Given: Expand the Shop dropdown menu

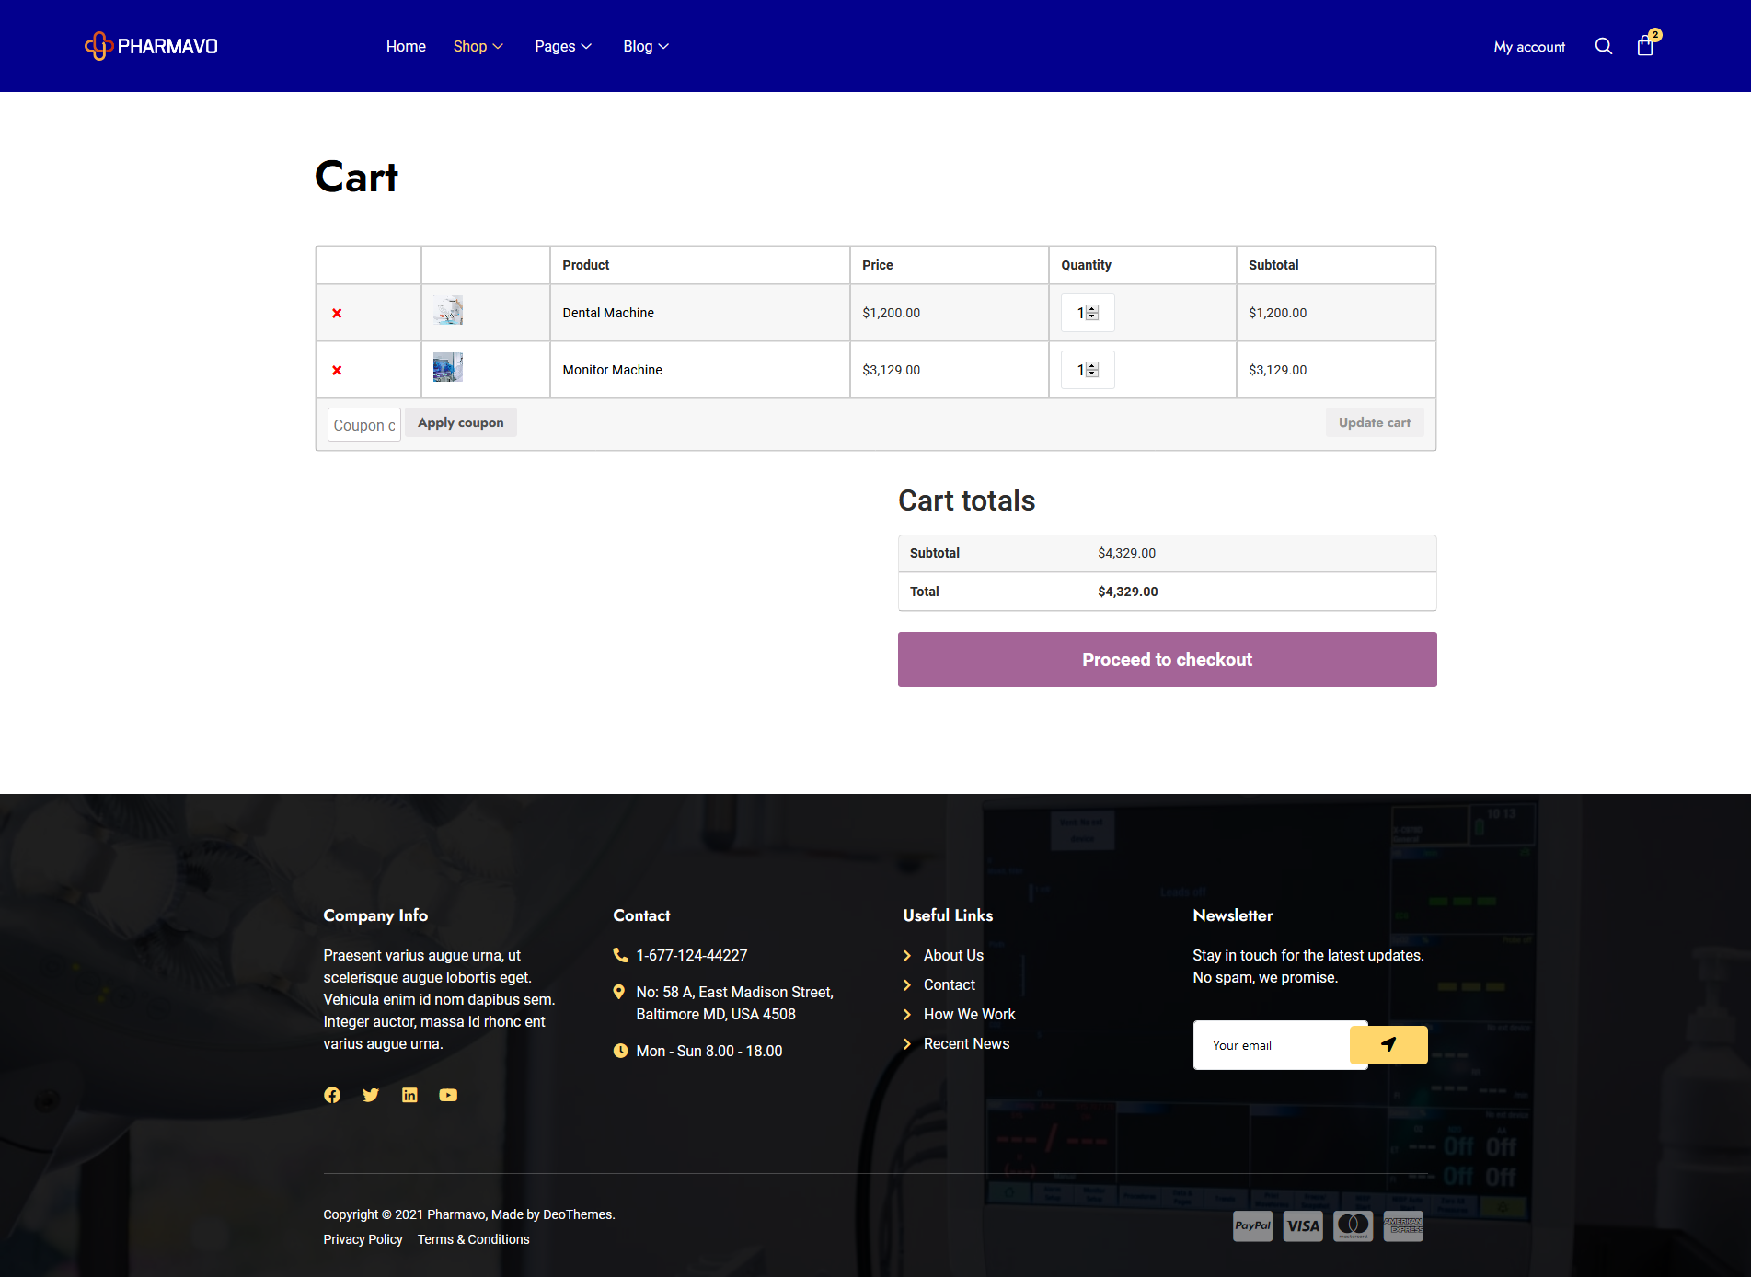Looking at the screenshot, I should pyautogui.click(x=478, y=46).
